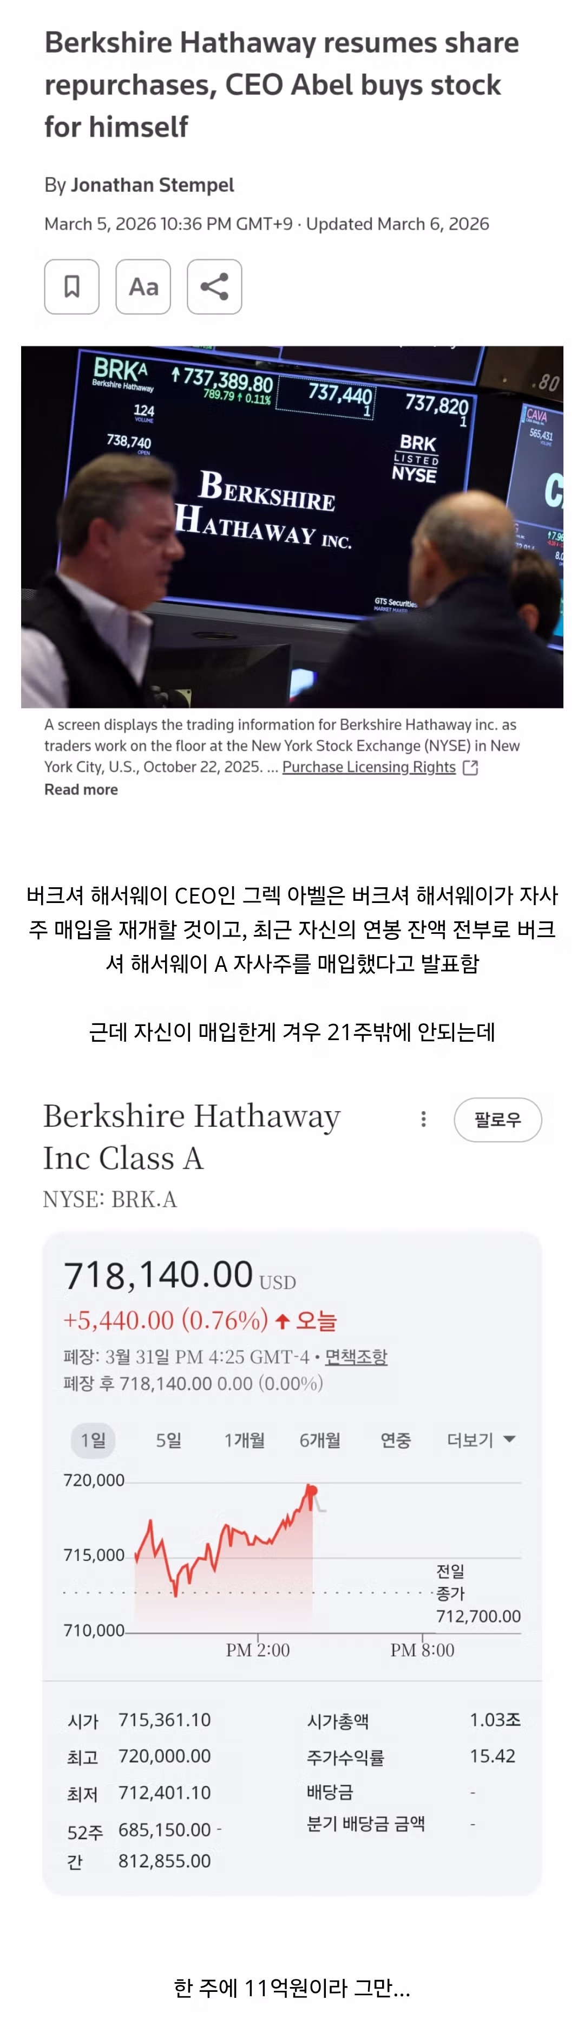Click the article headline about Berkshire repurchases
The height and width of the screenshot is (2032, 584).
coord(281,85)
